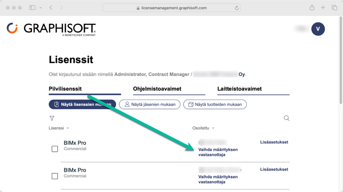The height and width of the screenshot is (192, 343).
Task: Open the search magnifier icon
Action: coord(286,118)
